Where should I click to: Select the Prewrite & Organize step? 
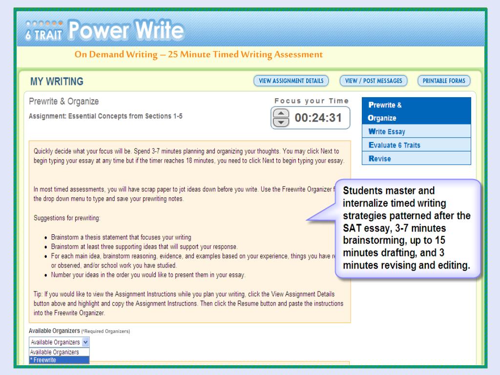point(417,111)
